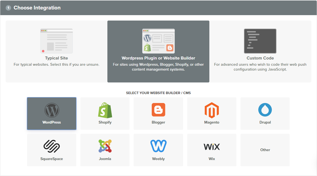Select the Custom Code integration card

(x=260, y=51)
